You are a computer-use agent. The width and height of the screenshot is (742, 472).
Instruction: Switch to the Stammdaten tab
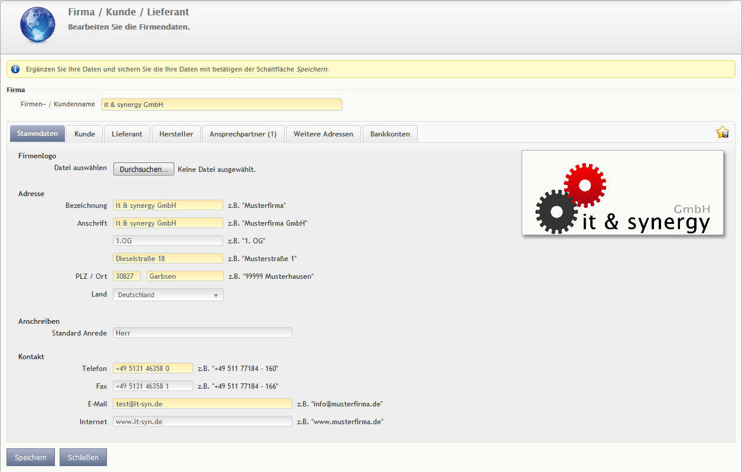[x=38, y=134]
